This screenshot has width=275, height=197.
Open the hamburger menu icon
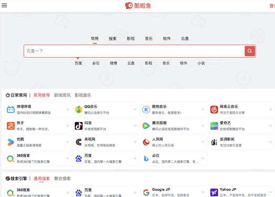(4, 5)
